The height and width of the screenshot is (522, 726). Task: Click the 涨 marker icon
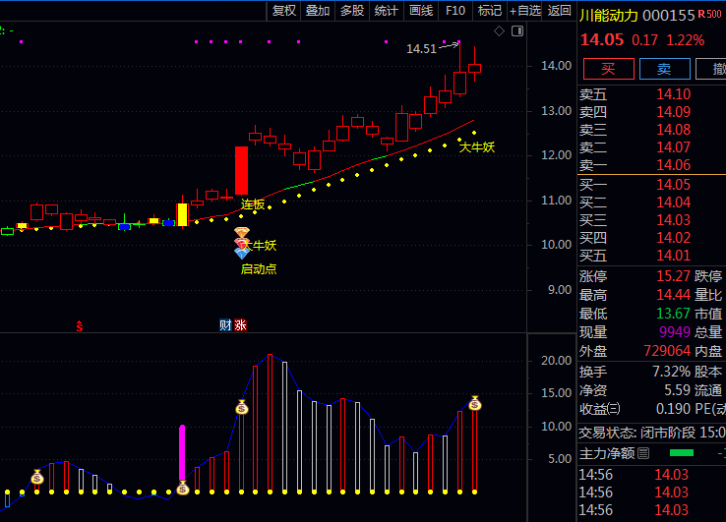point(240,325)
